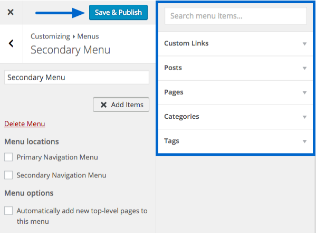Expand the Tags section arrow
This screenshot has width=316, height=236.
coord(304,141)
